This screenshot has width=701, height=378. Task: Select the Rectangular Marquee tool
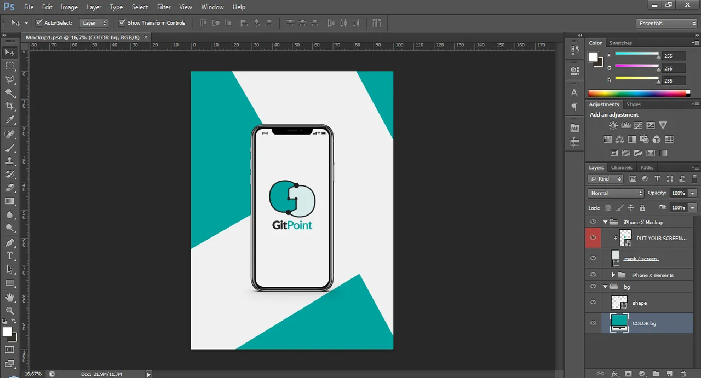(10, 66)
